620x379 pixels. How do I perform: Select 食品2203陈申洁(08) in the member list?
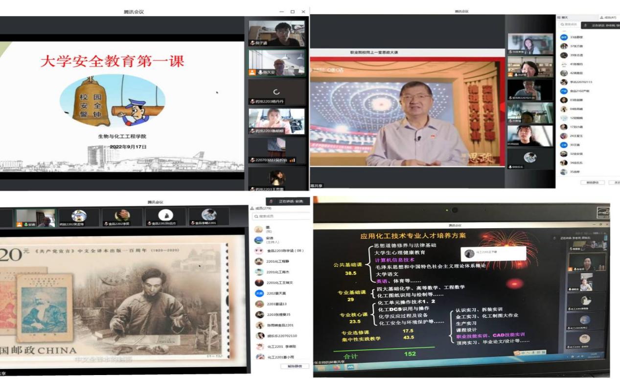285,251
